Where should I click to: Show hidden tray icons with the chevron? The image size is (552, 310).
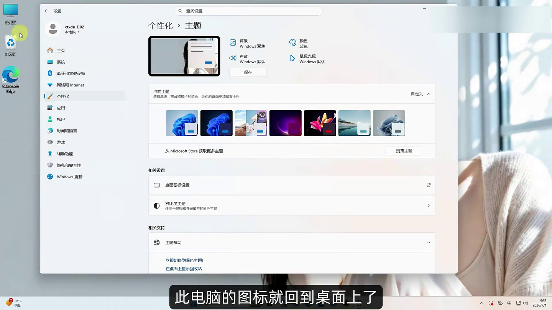(x=482, y=303)
